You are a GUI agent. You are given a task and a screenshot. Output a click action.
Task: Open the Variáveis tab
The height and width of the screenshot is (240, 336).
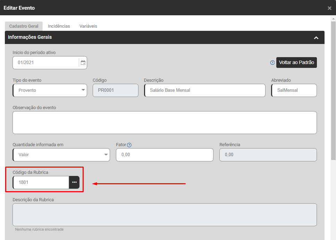click(x=88, y=26)
